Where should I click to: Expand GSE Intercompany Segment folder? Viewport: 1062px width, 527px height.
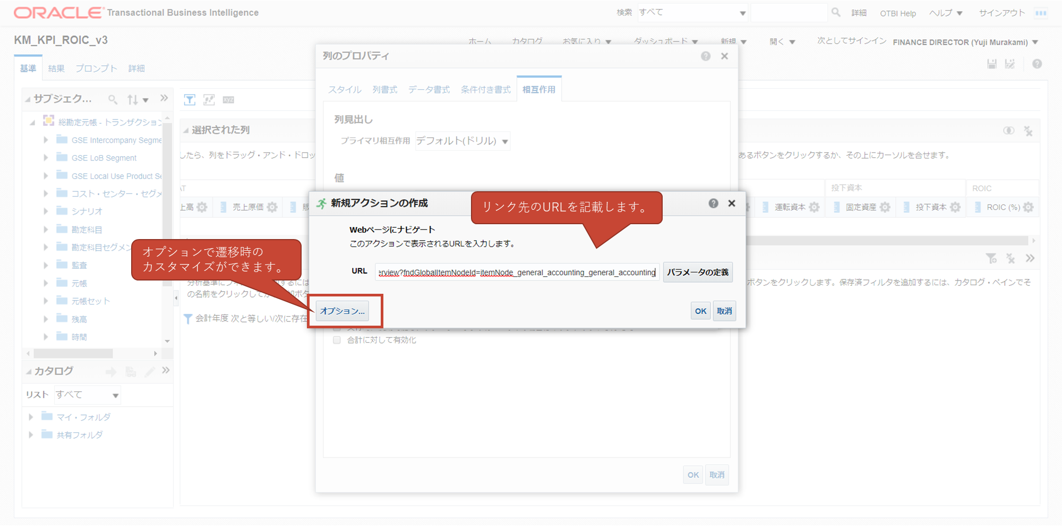[46, 140]
